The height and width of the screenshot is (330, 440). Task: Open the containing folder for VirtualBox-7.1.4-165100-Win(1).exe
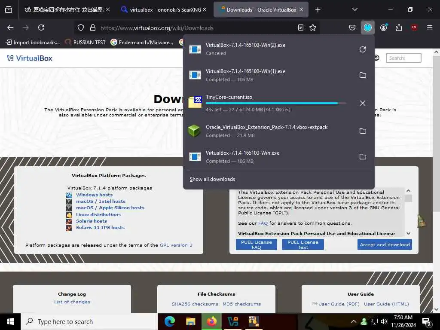tap(363, 75)
